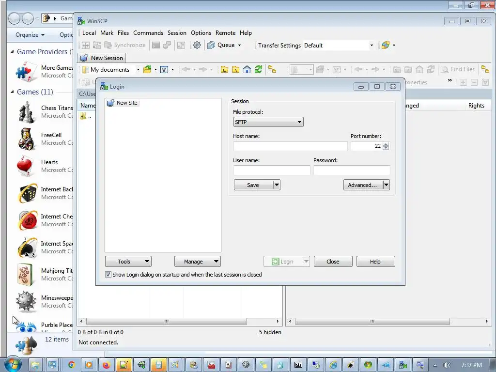Image resolution: width=496 pixels, height=372 pixels.
Task: Open Organize dropdown in Games window
Action: [x=30, y=35]
